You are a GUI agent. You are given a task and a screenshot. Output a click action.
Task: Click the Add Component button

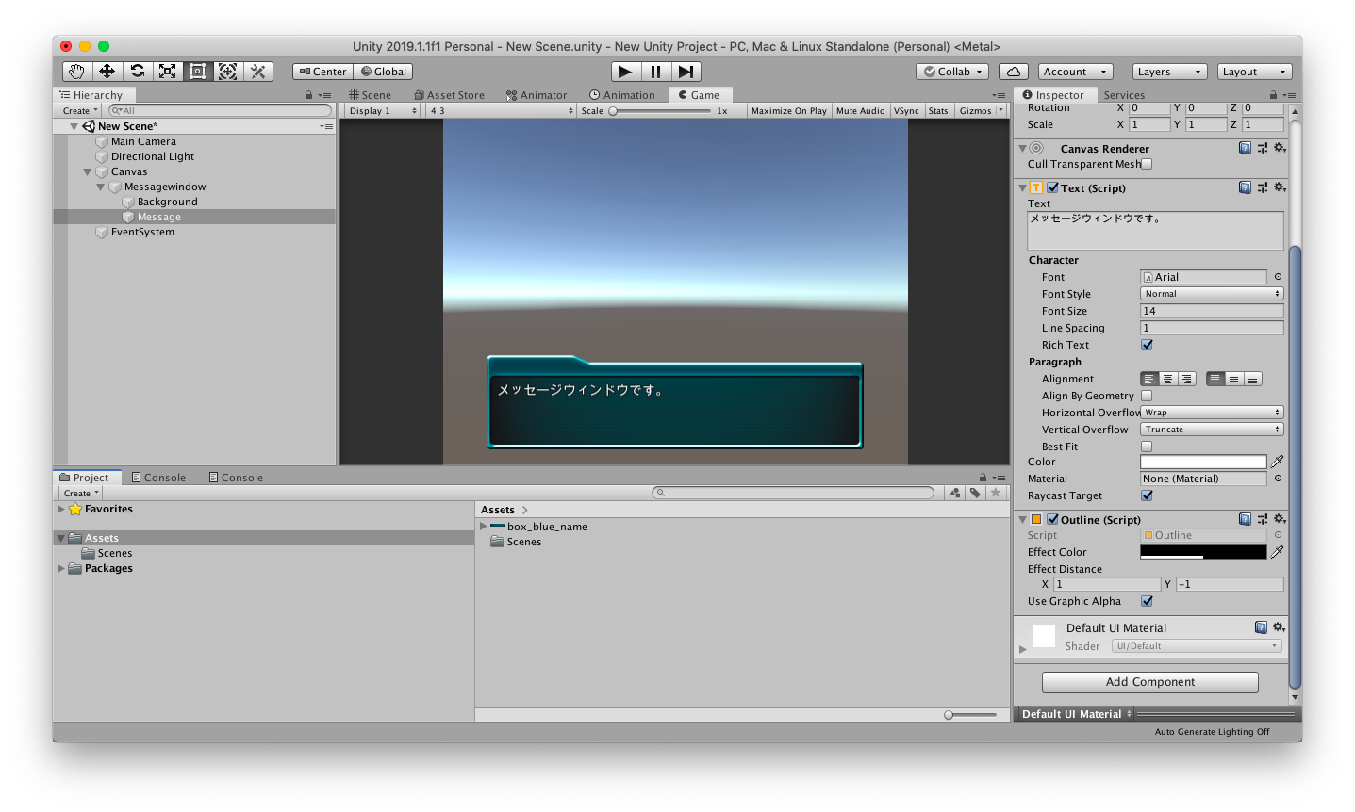(x=1148, y=682)
